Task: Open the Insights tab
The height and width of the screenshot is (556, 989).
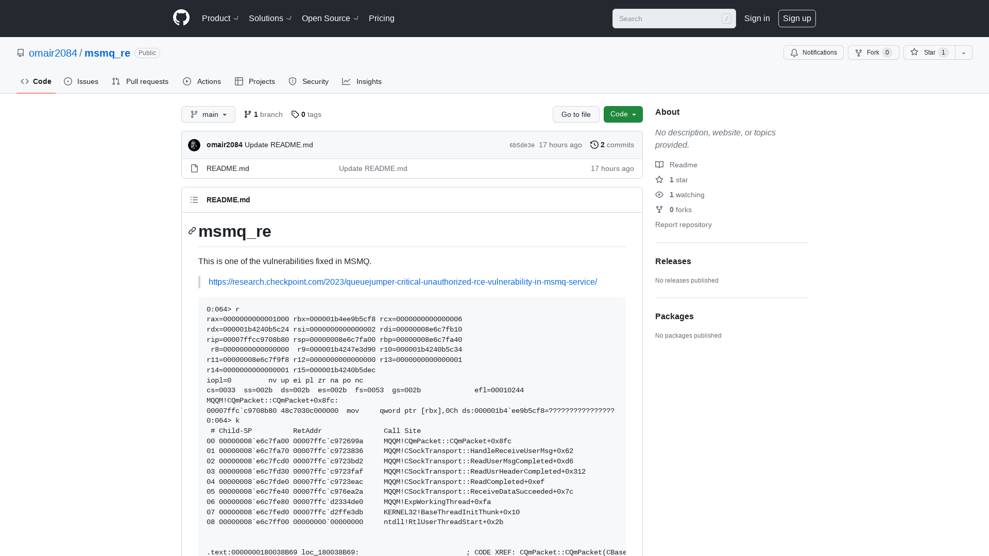Action: coord(362,81)
